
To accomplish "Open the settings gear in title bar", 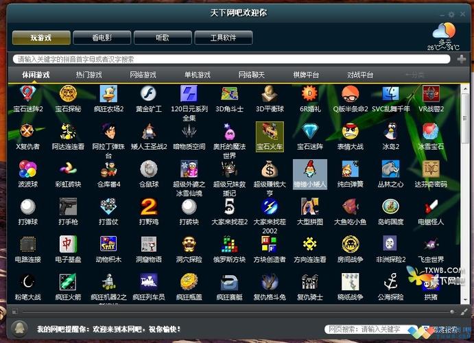I will pos(451,14).
